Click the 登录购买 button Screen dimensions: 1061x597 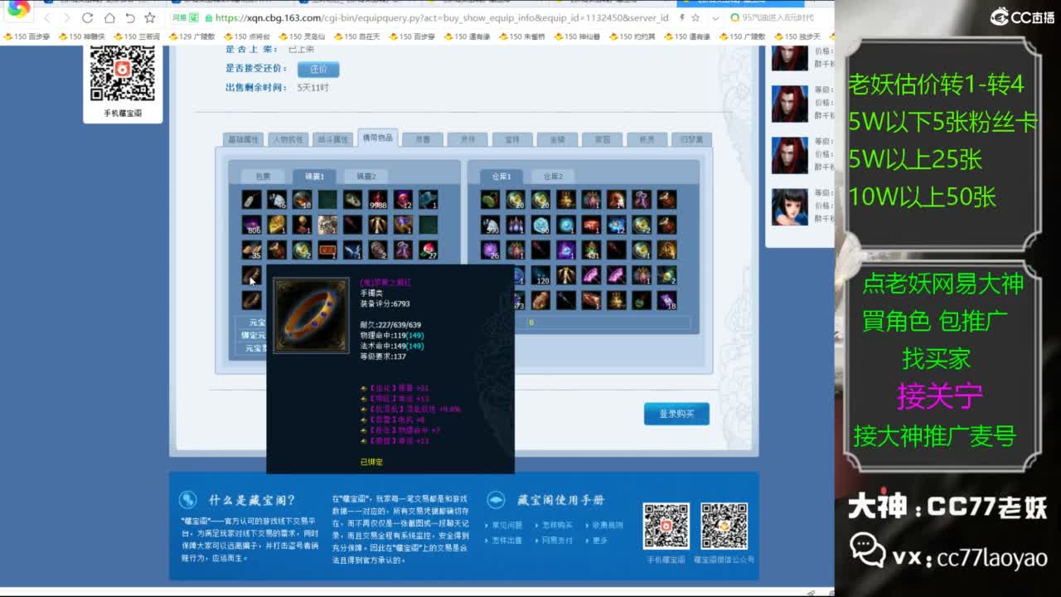pyautogui.click(x=676, y=414)
